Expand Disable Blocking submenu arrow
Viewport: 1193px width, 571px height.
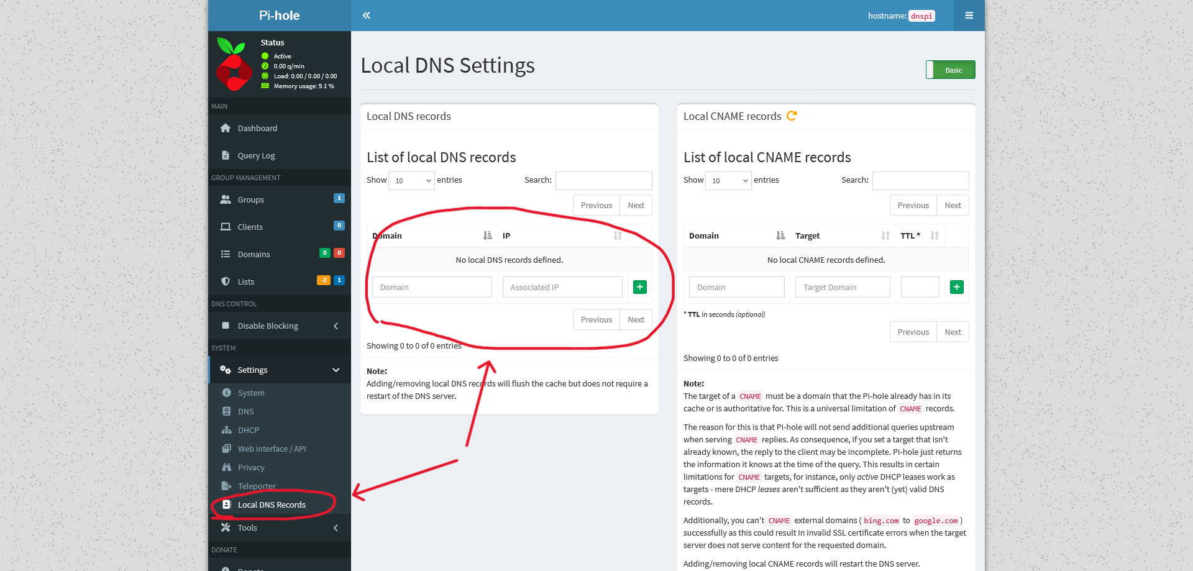336,326
